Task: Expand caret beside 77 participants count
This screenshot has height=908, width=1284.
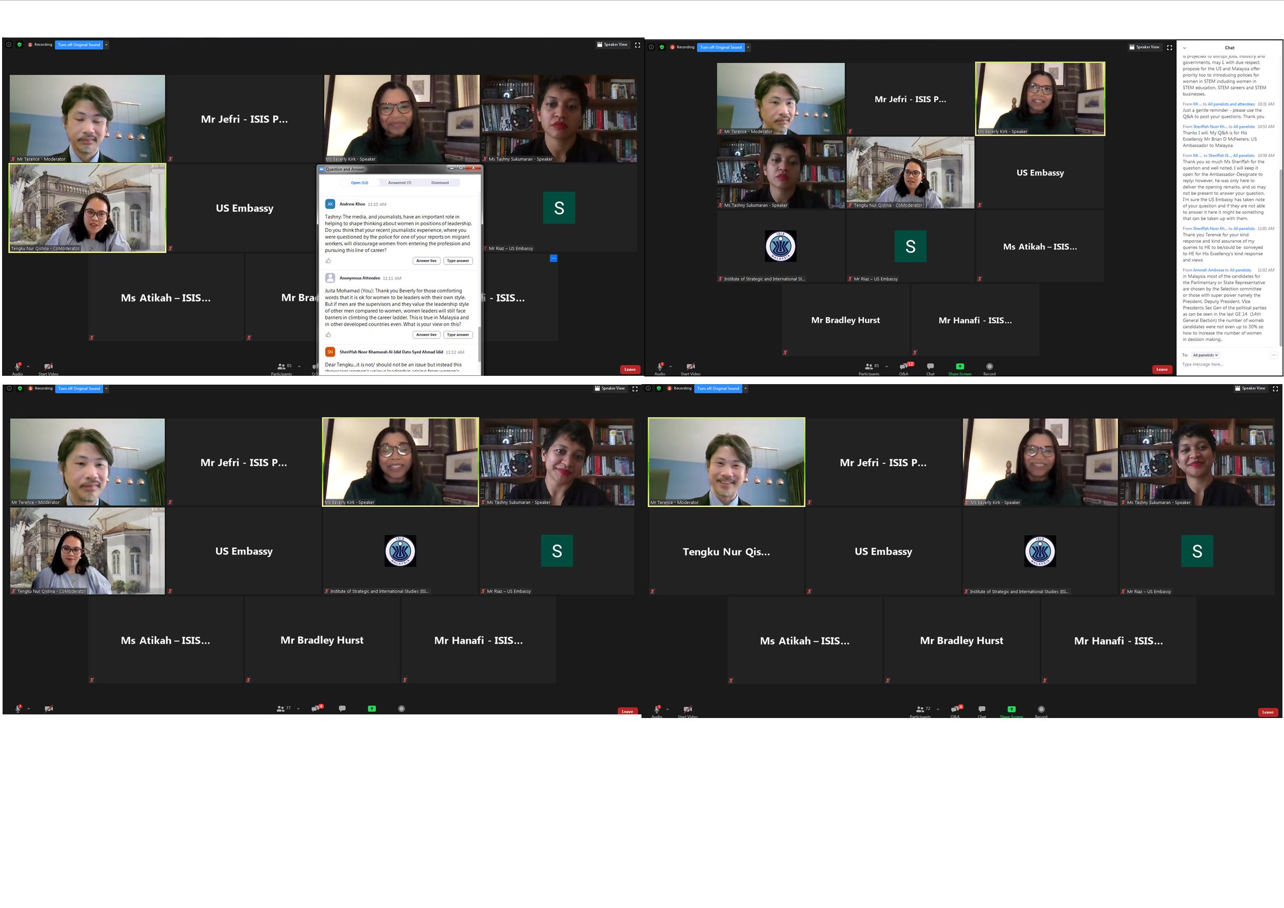Action: 298,709
